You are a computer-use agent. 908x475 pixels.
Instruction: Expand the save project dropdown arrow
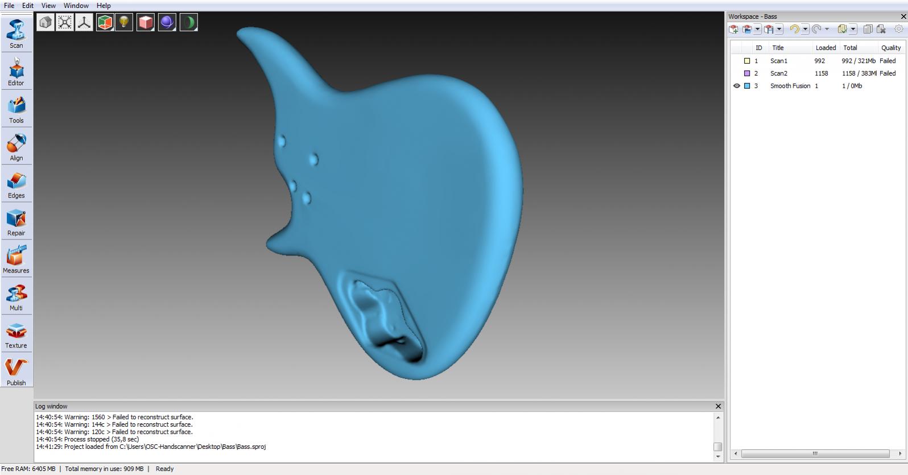coord(779,29)
